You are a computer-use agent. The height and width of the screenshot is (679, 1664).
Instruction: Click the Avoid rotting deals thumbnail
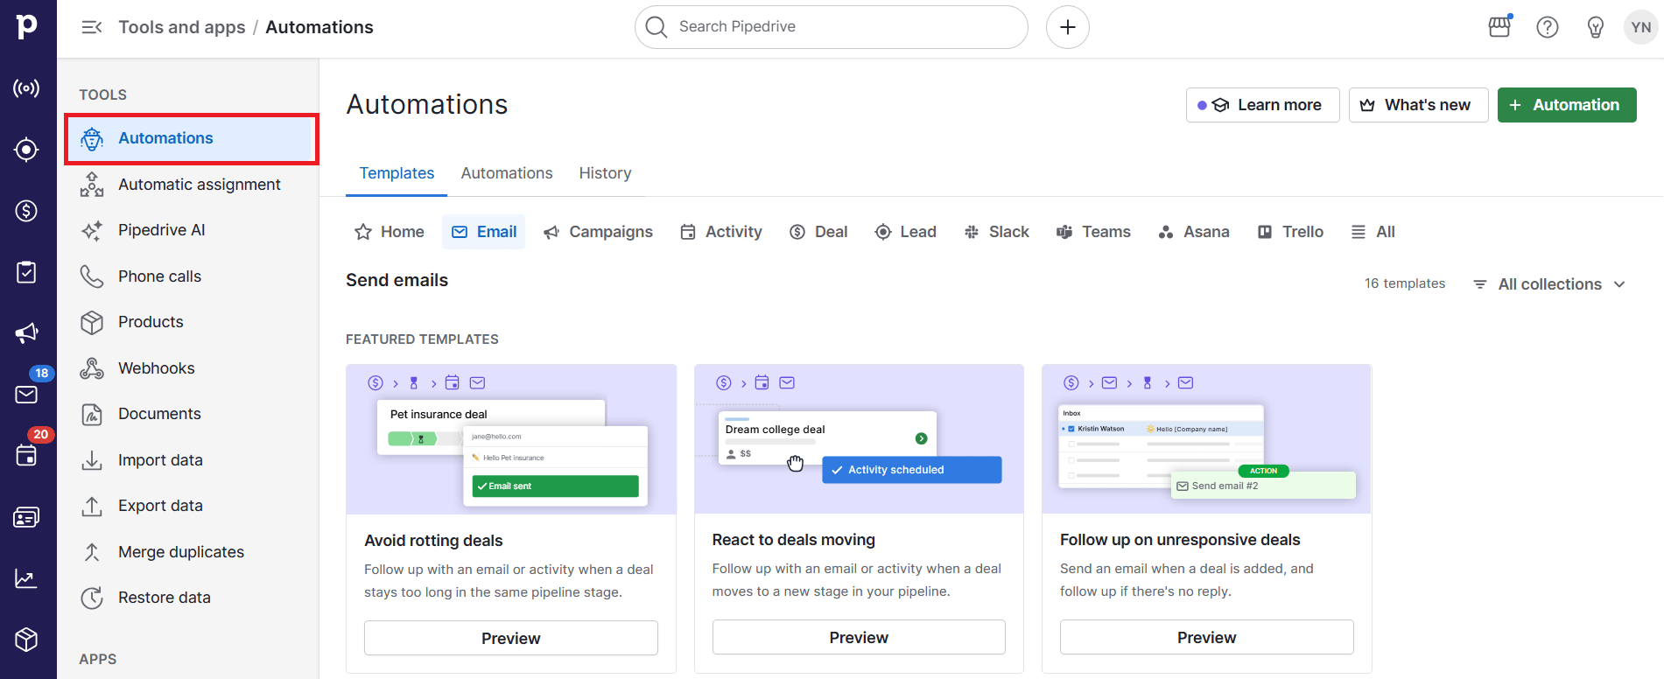pyautogui.click(x=511, y=439)
